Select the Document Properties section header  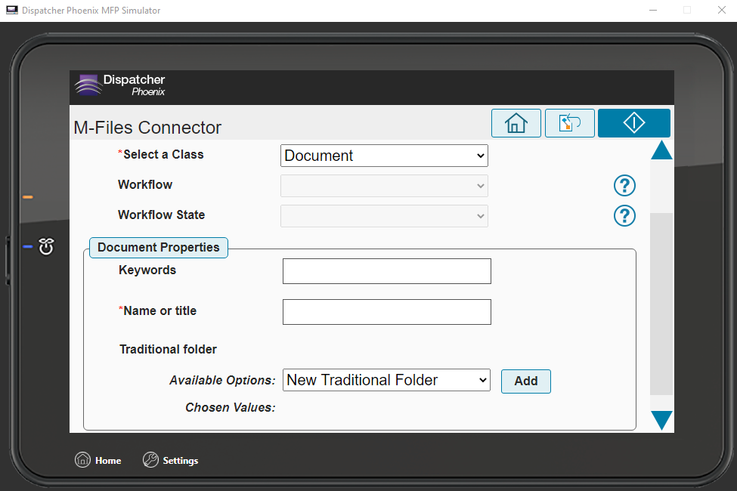[x=159, y=248]
